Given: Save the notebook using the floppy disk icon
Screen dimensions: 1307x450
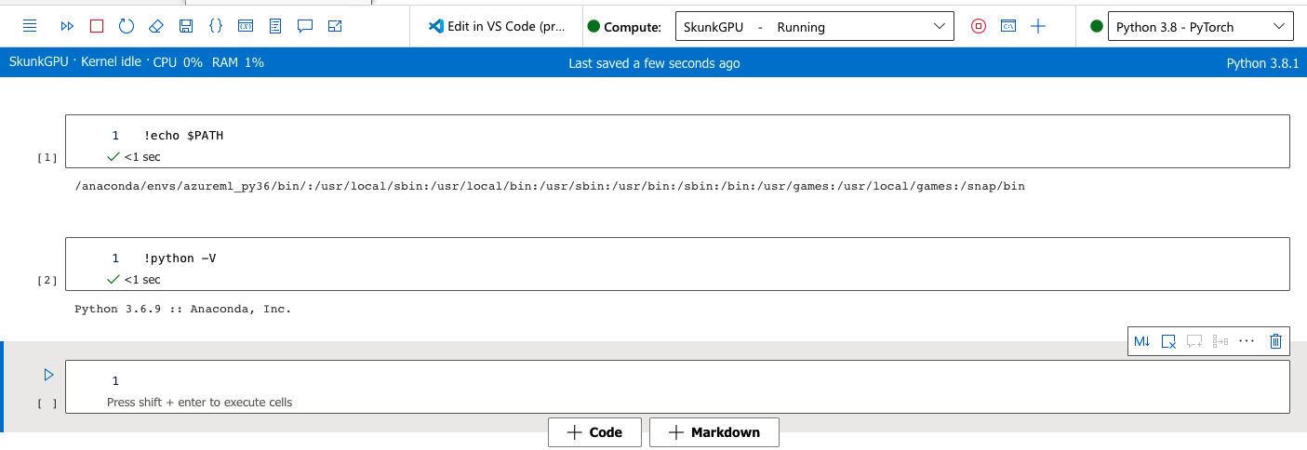Looking at the screenshot, I should 186,27.
